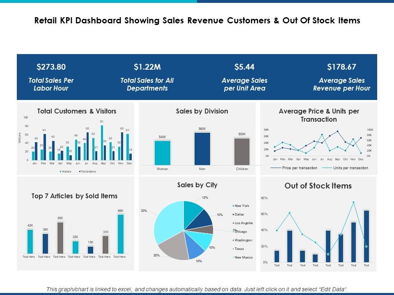This screenshot has height=295, width=394.
Task: Click the 20% gray pie slice
Action: pyautogui.click(x=174, y=246)
